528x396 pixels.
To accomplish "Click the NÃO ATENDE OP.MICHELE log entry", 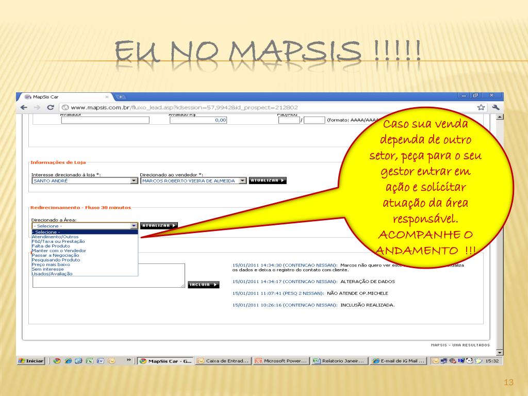I will point(310,293).
